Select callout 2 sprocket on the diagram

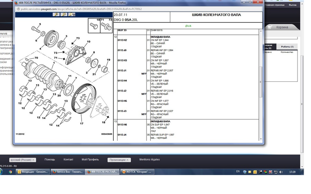tap(87, 72)
